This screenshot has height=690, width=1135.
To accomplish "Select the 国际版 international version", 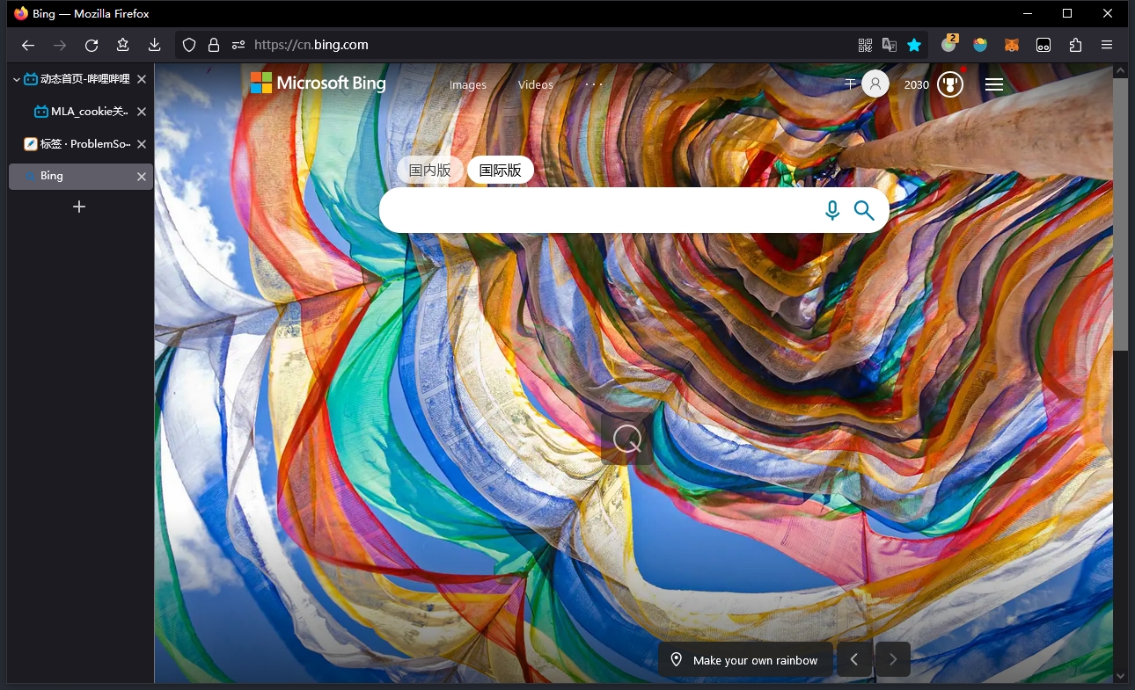I will click(x=500, y=171).
